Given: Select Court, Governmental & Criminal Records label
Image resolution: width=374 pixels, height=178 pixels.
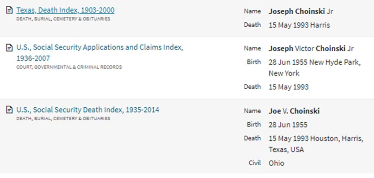Looking at the screenshot, I should coord(69,67).
